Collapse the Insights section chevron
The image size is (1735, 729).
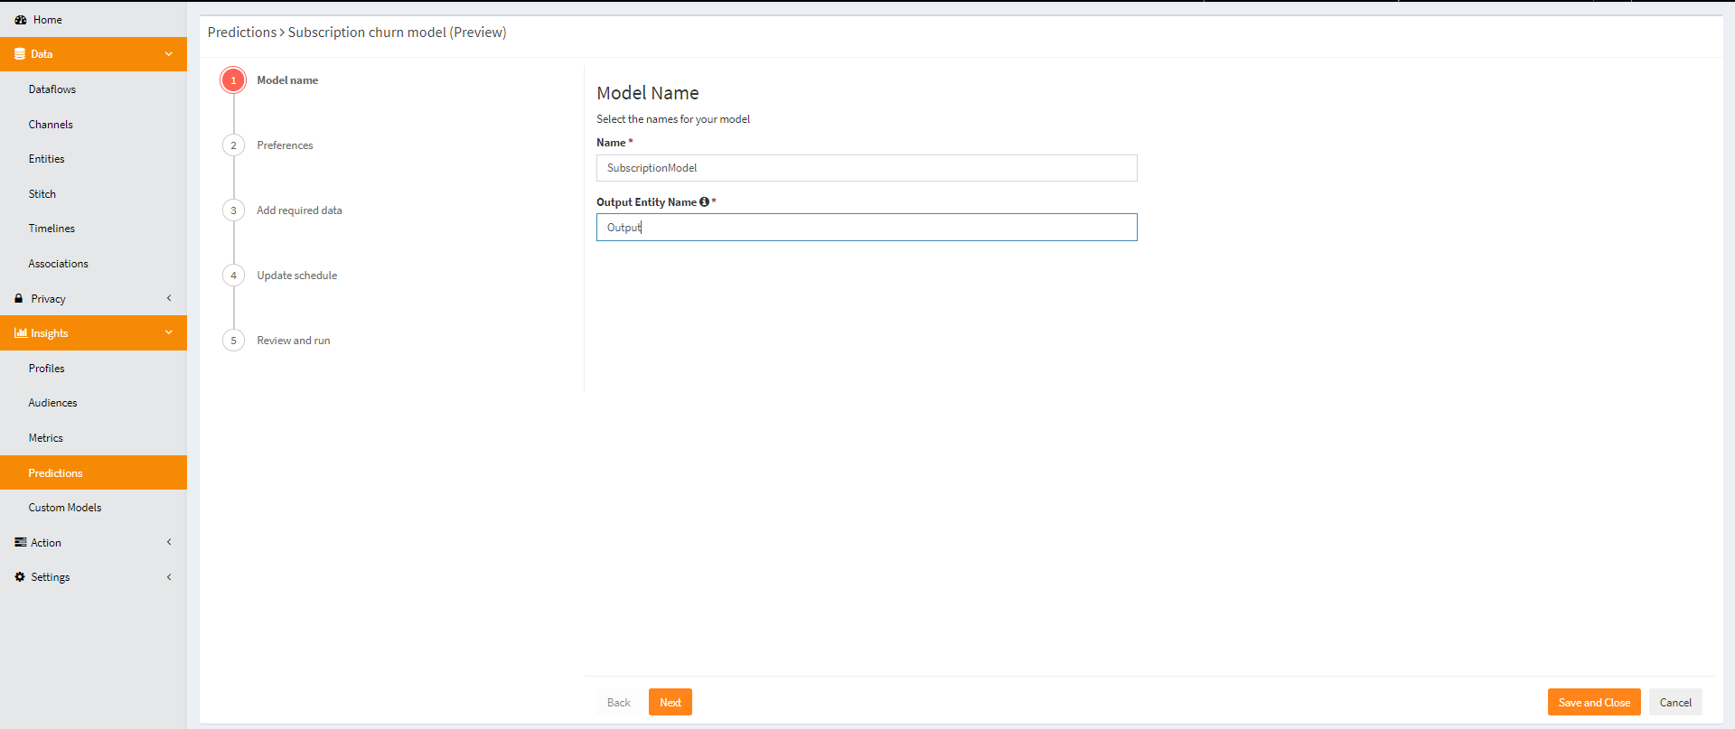click(169, 333)
